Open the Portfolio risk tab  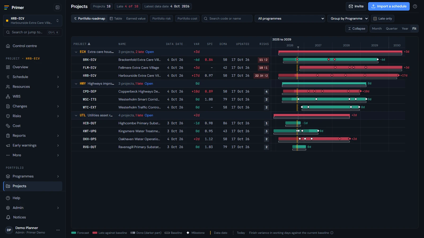pos(162,19)
